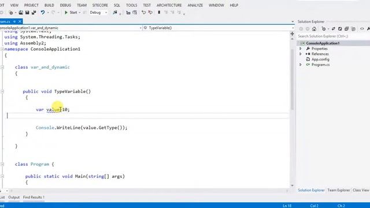Toggle pin on the Program.cs tab
Image resolution: width=370 pixels, height=208 pixels.
pyautogui.click(x=14, y=21)
